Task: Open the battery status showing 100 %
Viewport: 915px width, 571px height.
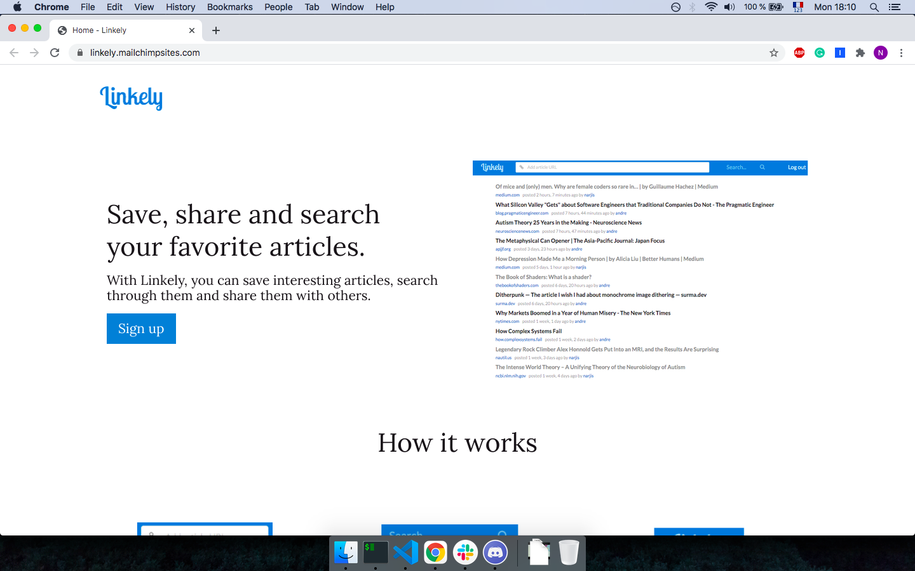Action: tap(764, 7)
